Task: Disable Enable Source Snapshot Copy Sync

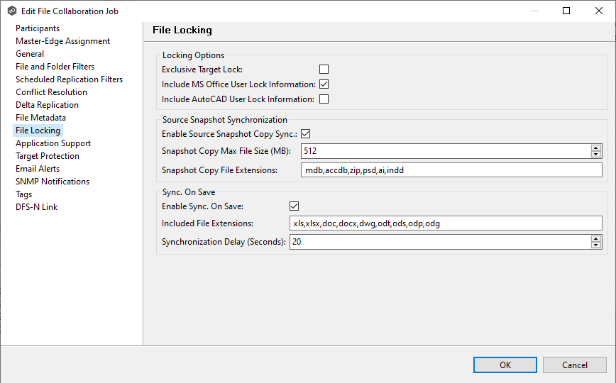Action: [x=306, y=133]
